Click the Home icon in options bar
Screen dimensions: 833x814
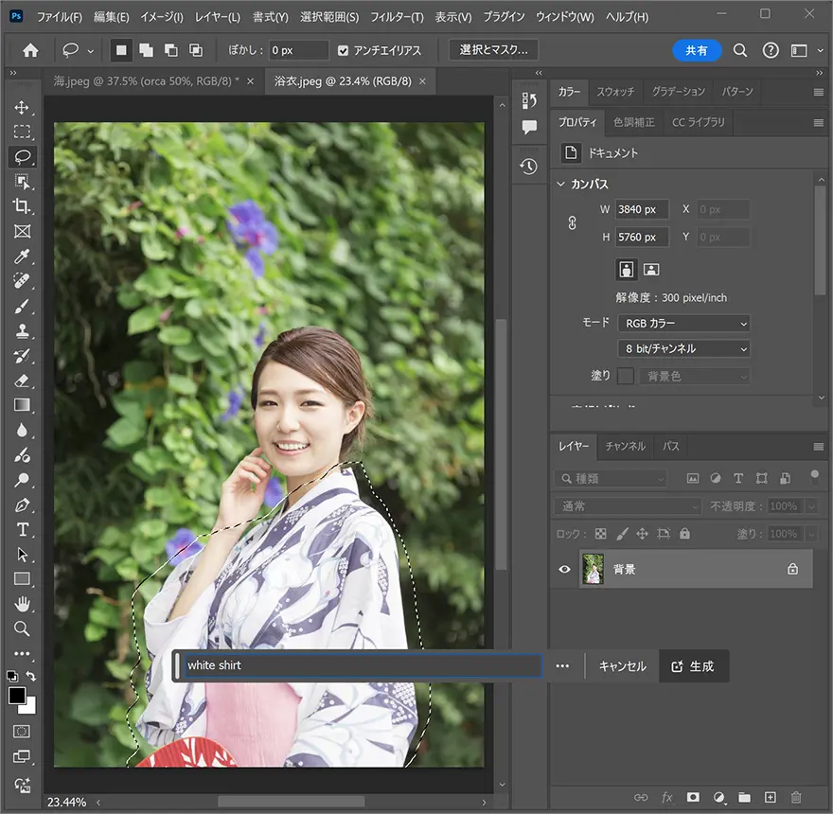[30, 50]
